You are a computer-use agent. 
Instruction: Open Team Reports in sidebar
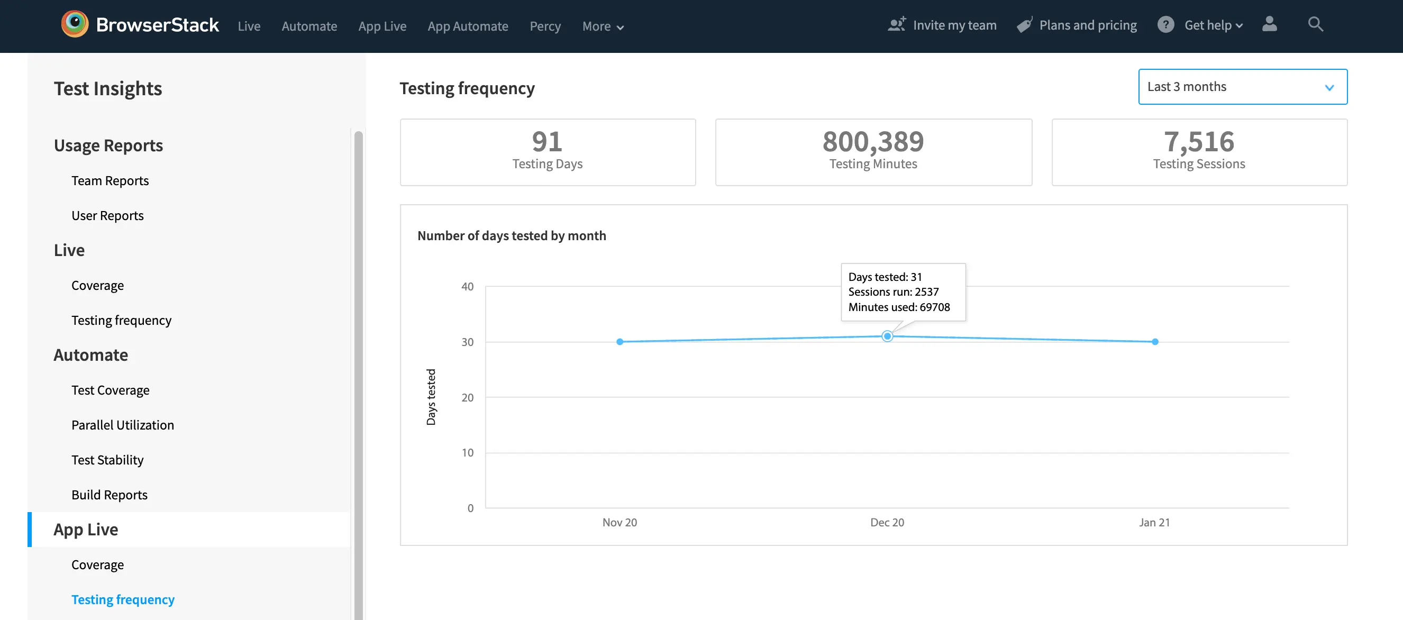tap(110, 180)
